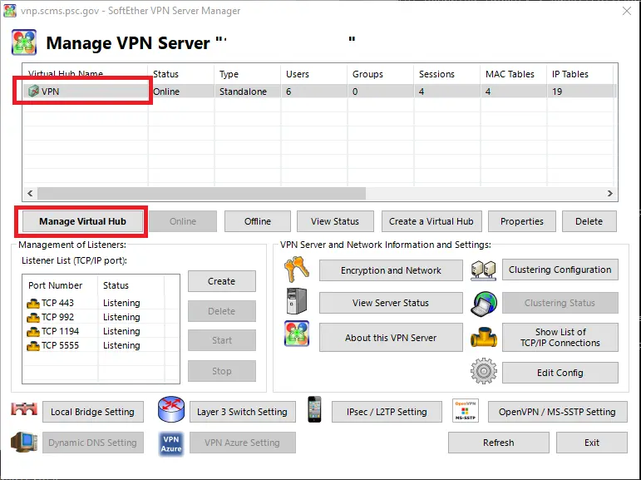Click the smartphone icon for IPsec / L2TP

(314, 408)
